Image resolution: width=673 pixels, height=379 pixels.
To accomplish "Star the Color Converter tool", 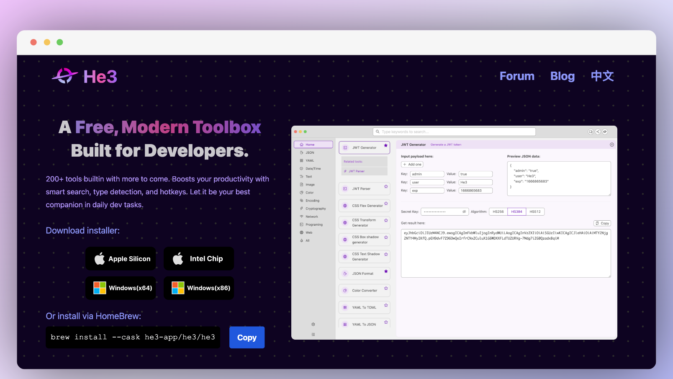I will 386,288.
